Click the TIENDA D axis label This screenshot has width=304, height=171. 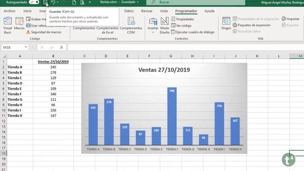click(141, 149)
